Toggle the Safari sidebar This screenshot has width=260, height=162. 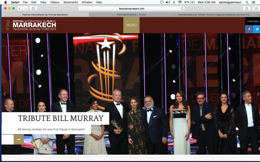(x=34, y=8)
